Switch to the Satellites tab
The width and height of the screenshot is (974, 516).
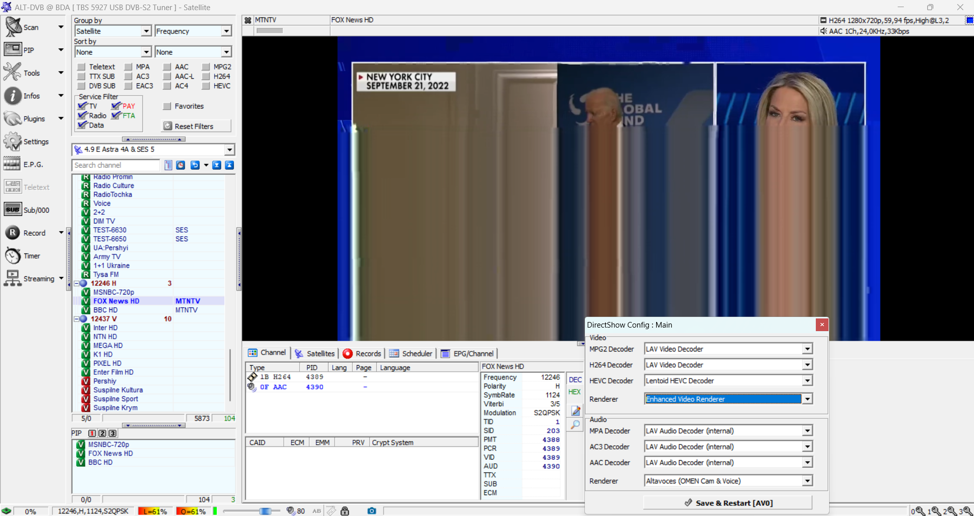point(315,353)
